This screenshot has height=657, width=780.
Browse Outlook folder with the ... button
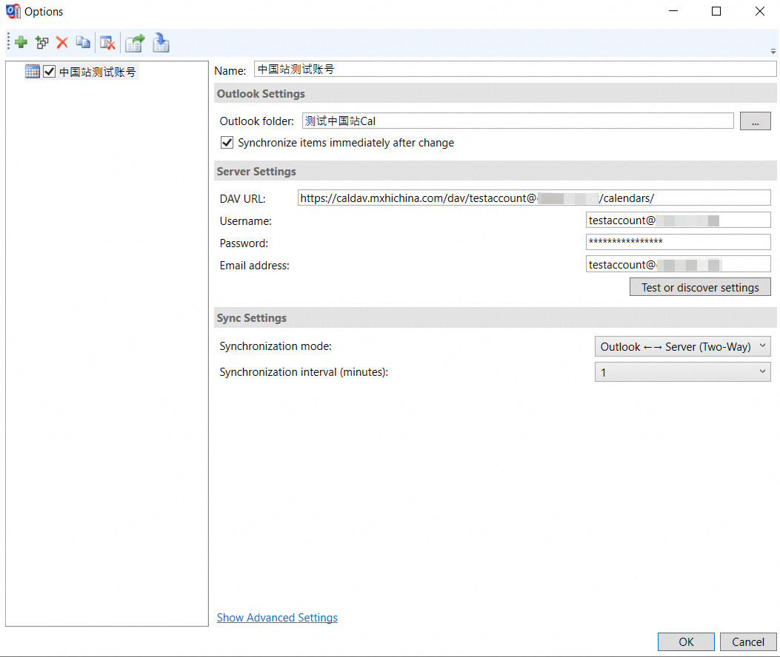pos(755,121)
